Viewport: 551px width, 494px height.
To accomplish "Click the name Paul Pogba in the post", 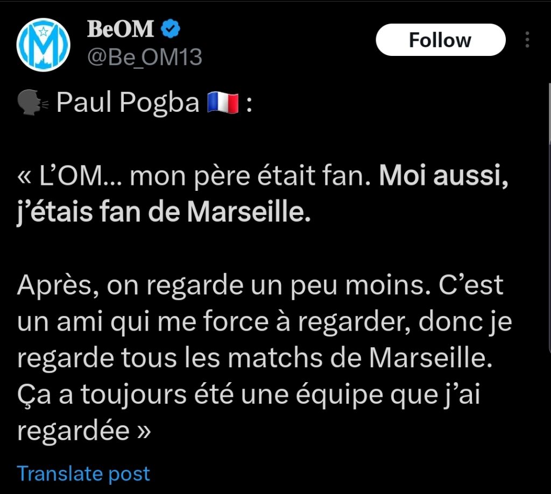I will pyautogui.click(x=128, y=103).
